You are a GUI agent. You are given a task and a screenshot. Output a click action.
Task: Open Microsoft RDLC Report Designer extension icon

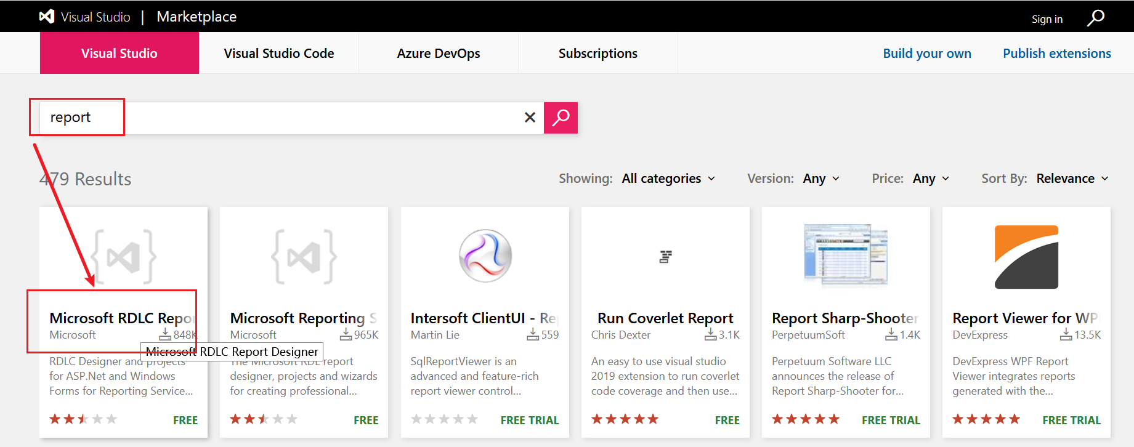coord(123,257)
